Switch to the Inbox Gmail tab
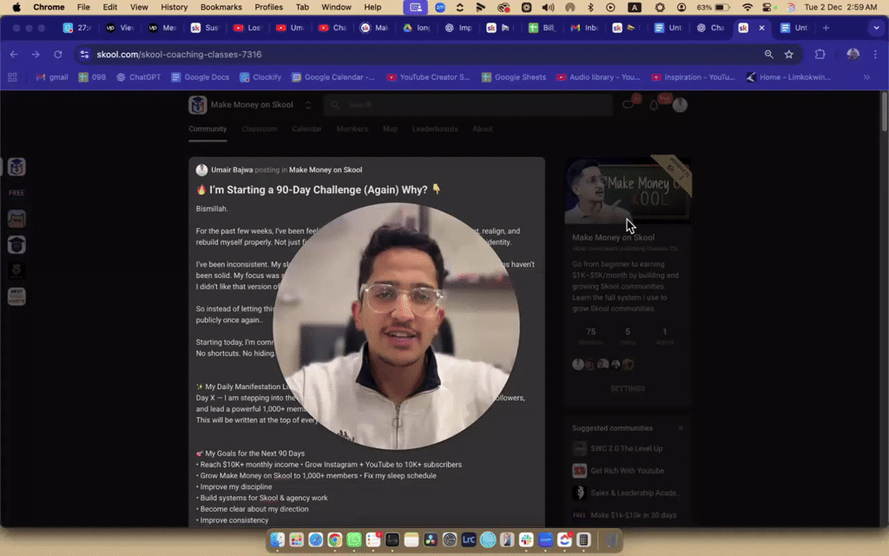The width and height of the screenshot is (889, 556). [584, 28]
